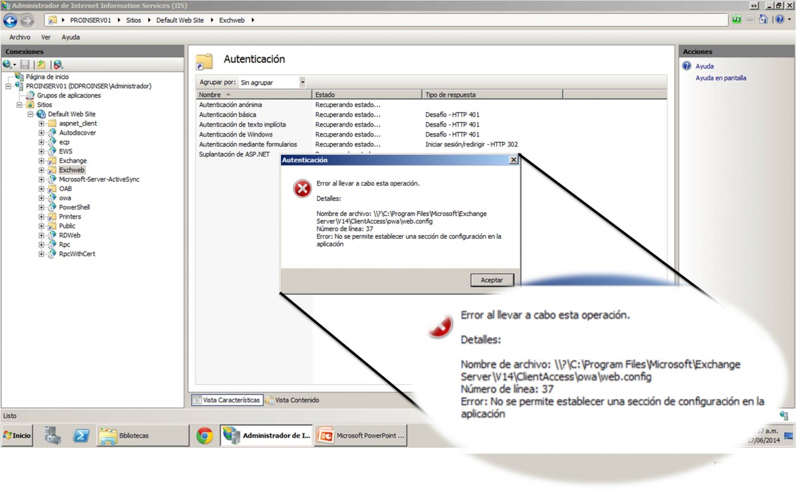Viewport: 796px width, 491px height.
Task: Open the Ayuda menu
Action: coord(71,37)
